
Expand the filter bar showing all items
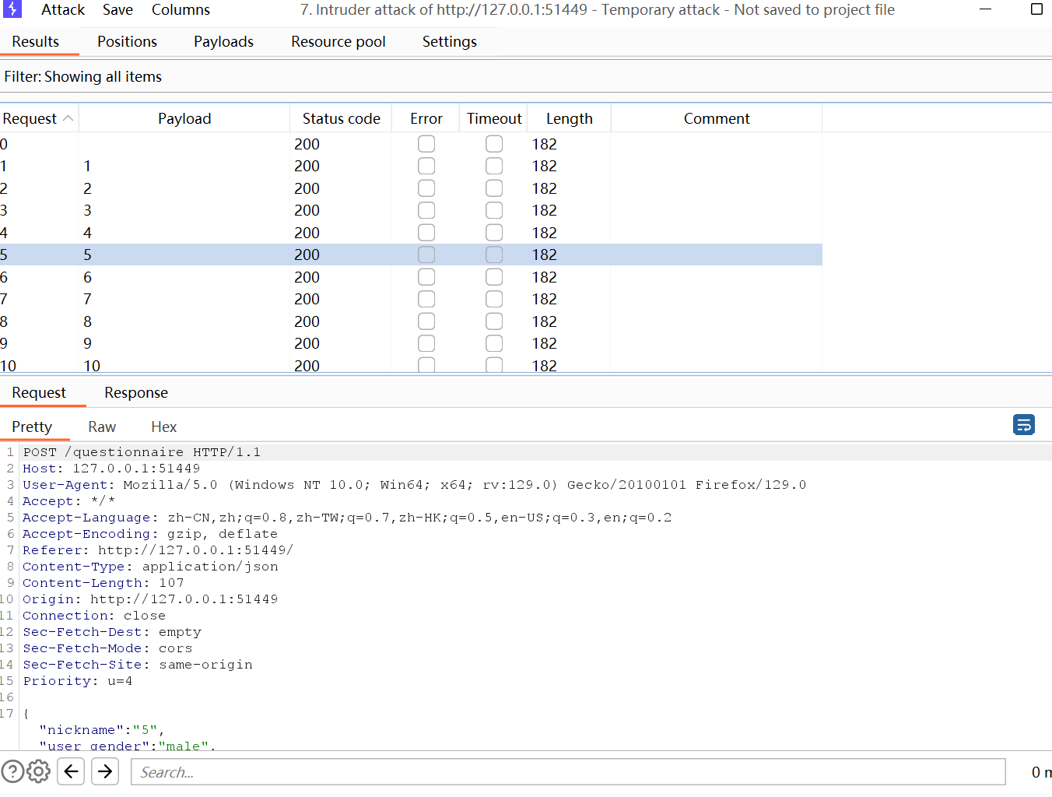click(x=83, y=76)
